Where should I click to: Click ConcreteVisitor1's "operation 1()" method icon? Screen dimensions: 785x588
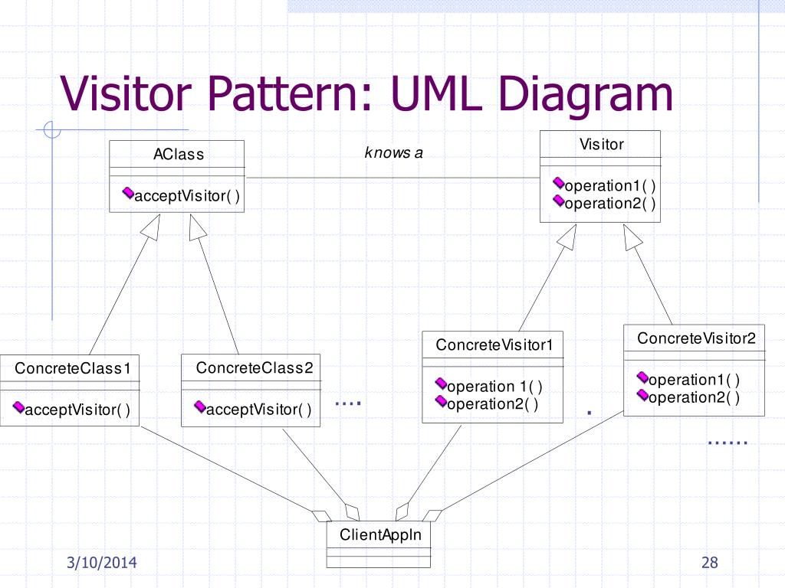(441, 384)
